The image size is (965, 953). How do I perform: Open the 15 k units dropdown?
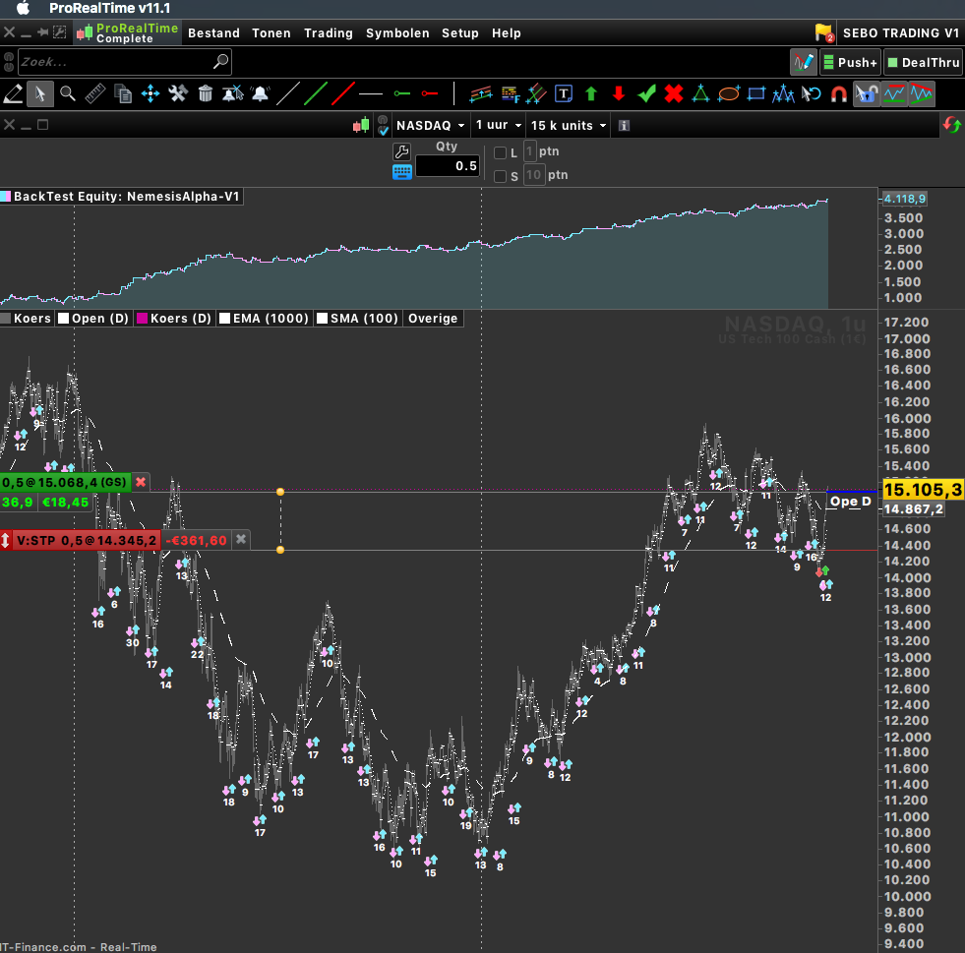(568, 126)
